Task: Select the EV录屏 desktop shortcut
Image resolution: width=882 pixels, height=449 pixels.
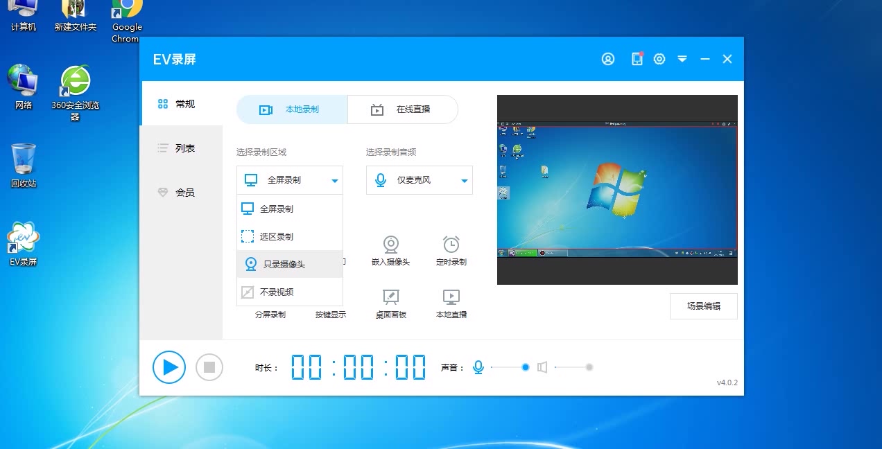Action: point(24,245)
